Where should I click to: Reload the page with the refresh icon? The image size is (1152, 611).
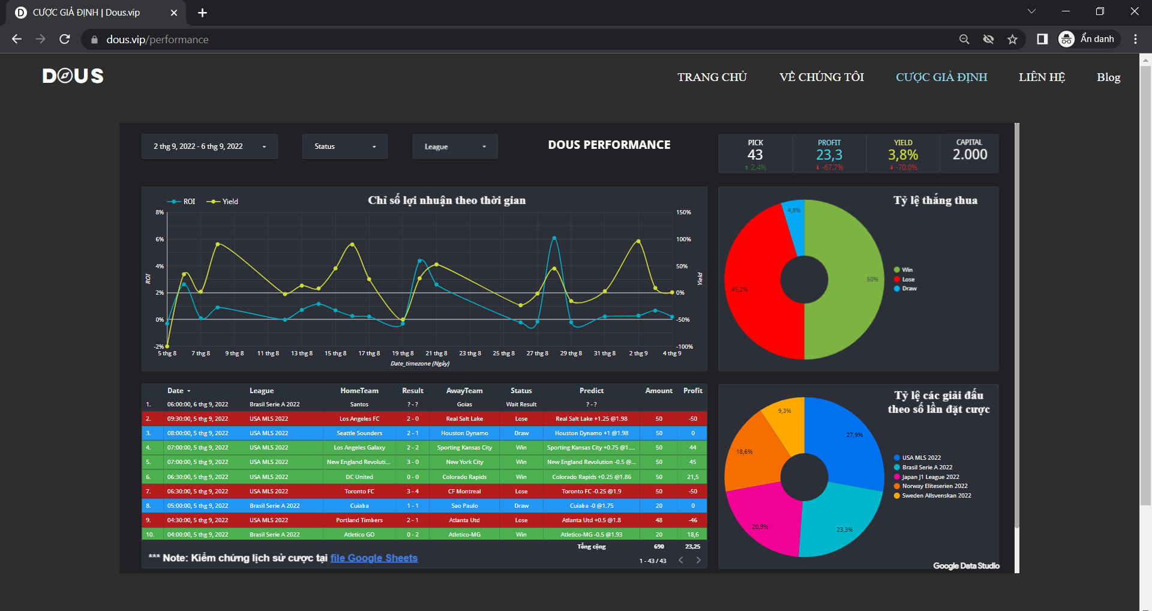click(65, 39)
